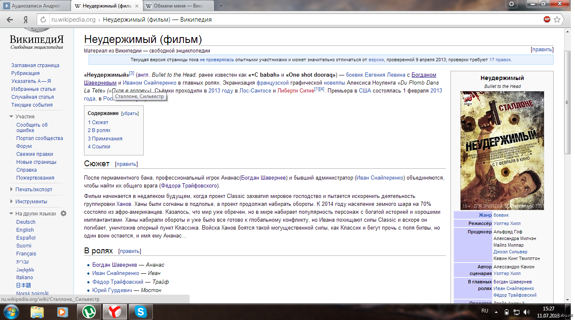Open the версии link in notice
Screen dimensions: 575x320
(376, 60)
